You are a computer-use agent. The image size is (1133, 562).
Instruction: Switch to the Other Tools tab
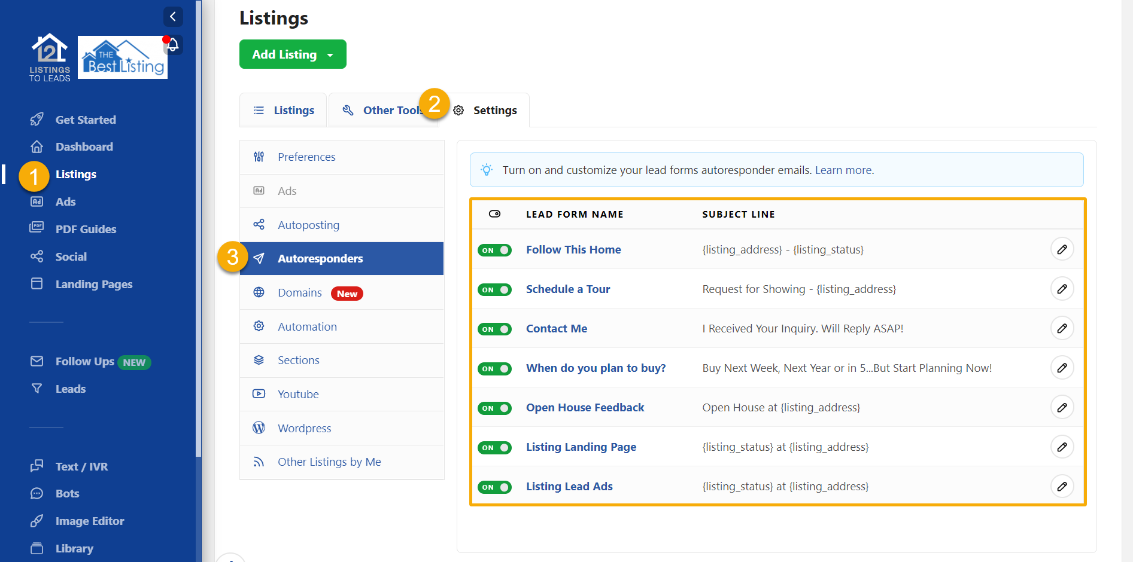coord(383,110)
